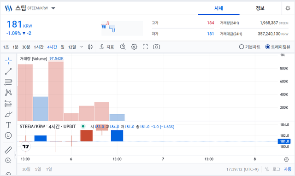This screenshot has height=176, width=295.
Task: Collapse the drawing toolbar side arrow
Action: (16, 155)
